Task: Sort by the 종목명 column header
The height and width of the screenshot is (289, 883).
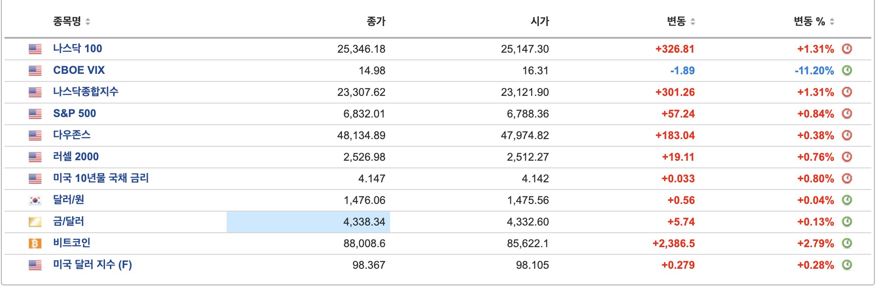Action: (x=72, y=21)
